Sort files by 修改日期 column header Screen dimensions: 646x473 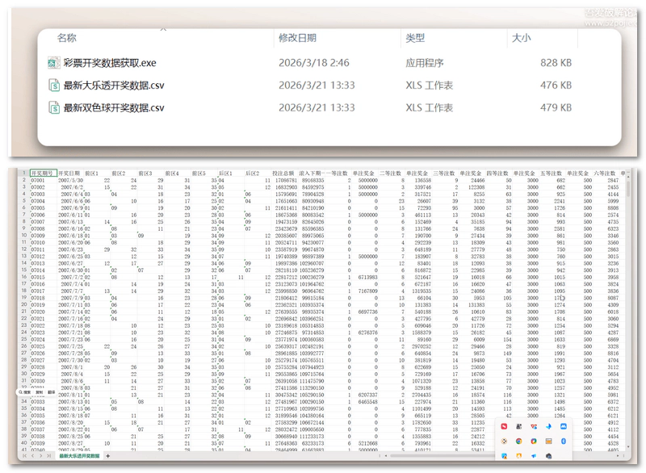[297, 38]
